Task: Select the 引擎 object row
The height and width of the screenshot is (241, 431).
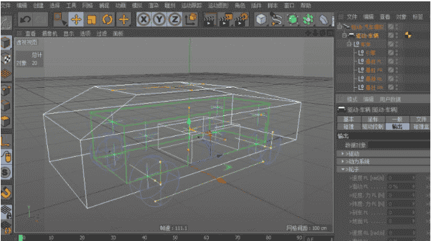Action: tap(371, 53)
